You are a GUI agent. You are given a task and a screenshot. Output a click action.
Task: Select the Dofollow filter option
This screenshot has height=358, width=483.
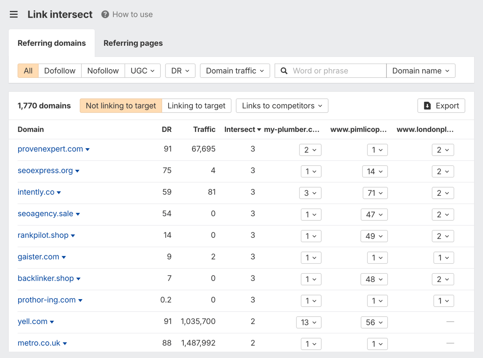59,71
